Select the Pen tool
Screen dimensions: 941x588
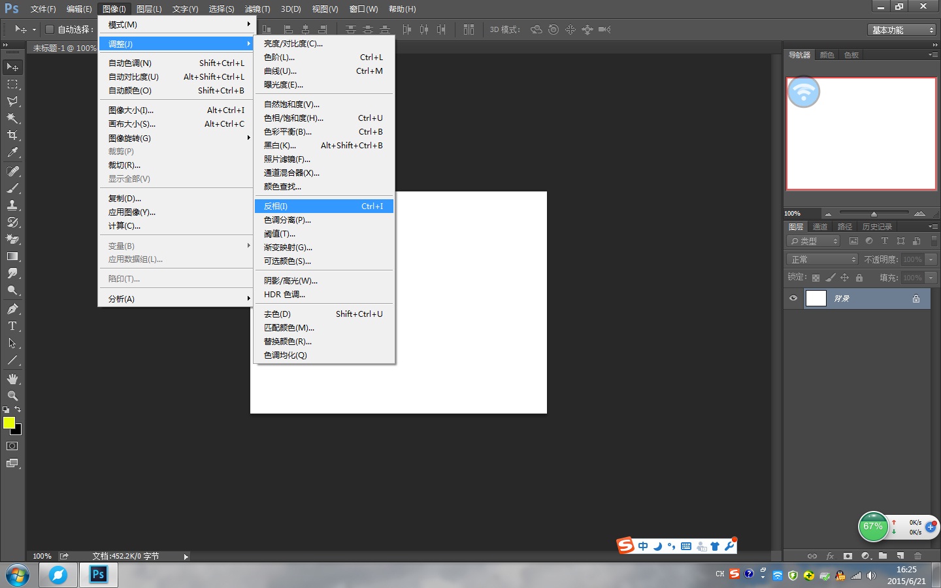[x=12, y=309]
